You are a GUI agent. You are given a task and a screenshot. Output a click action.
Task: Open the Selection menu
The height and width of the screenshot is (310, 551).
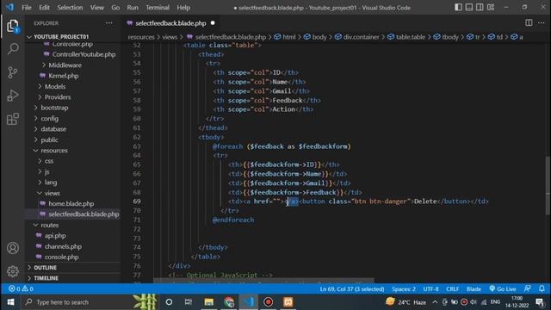click(x=70, y=8)
